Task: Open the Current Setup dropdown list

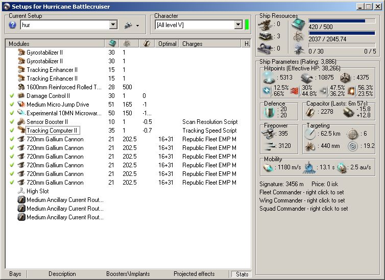Action: [x=113, y=25]
